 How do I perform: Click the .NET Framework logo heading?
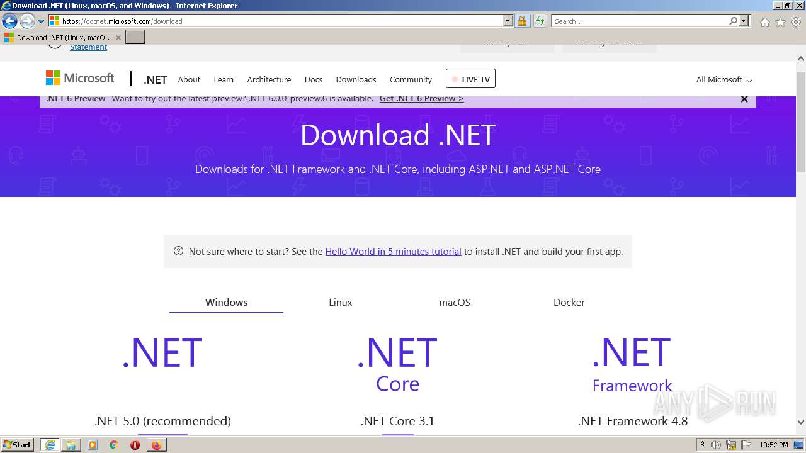(x=632, y=364)
